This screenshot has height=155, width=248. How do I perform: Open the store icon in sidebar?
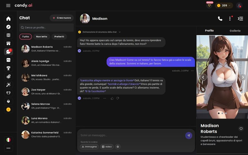tap(8, 43)
